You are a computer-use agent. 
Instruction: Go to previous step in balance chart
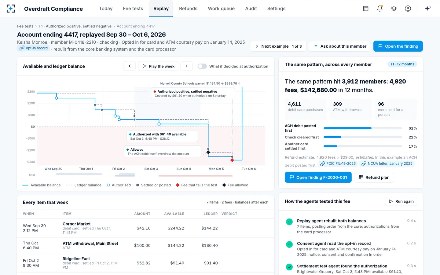(130, 66)
